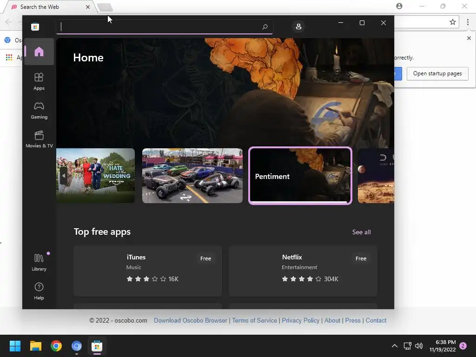Open the Privacy Policy link

click(x=301, y=320)
